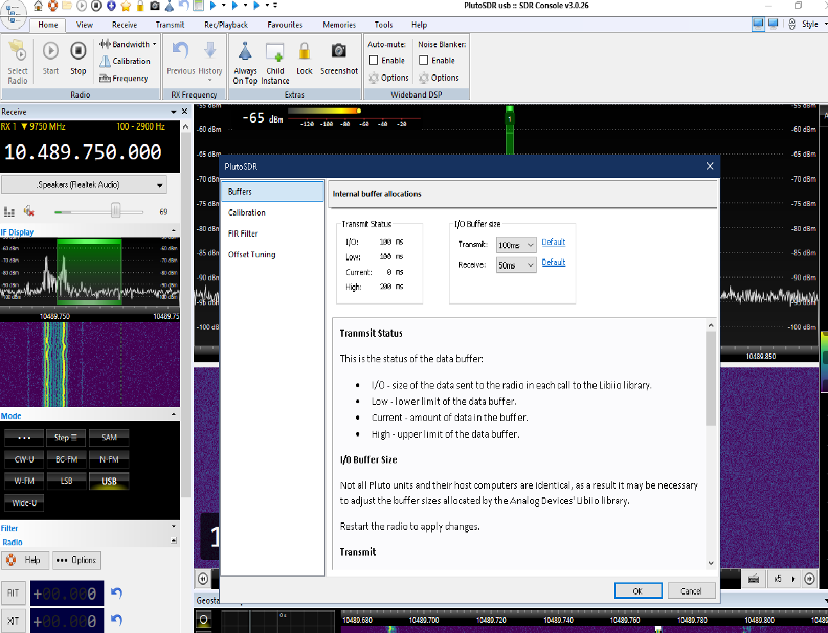Open the Receive buffer size dropdown
828x633 pixels.
[x=516, y=265]
